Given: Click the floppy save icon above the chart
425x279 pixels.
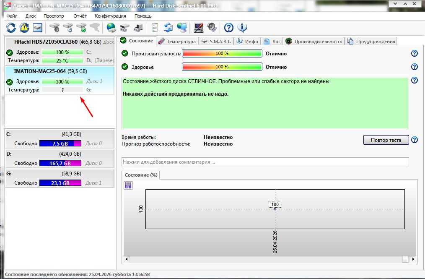Looking at the screenshot, I should coord(128,185).
